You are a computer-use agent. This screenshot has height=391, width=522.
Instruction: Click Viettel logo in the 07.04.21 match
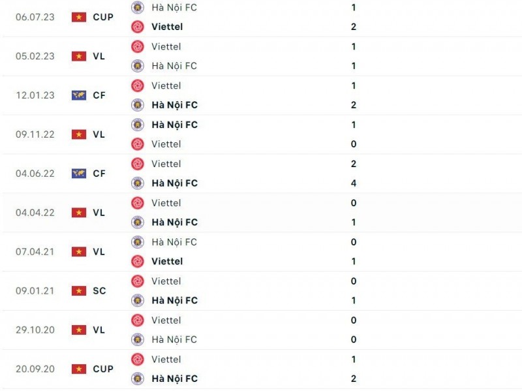138,261
